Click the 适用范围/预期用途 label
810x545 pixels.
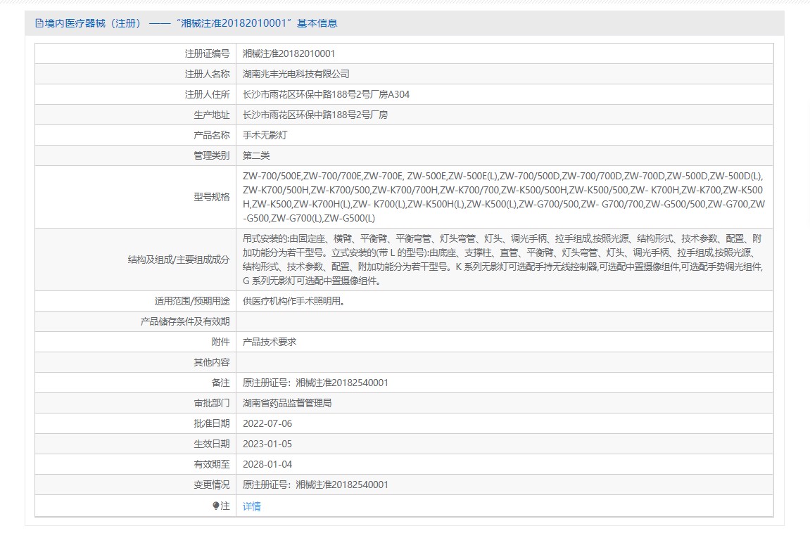click(192, 301)
